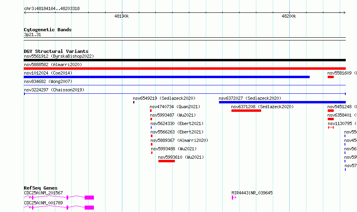Click the red nsv6358401 variant bar

331,119
